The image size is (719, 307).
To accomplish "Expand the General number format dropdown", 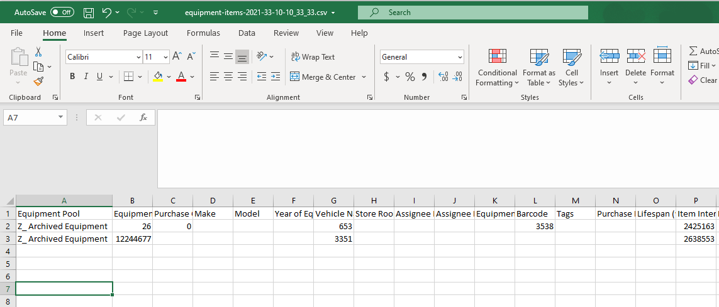I will coord(460,57).
